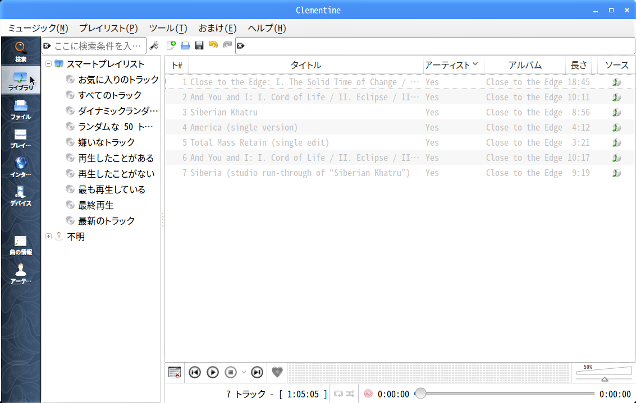636x403 pixels.
Task: Clear playlist icon beside playback controls
Action: (x=175, y=372)
